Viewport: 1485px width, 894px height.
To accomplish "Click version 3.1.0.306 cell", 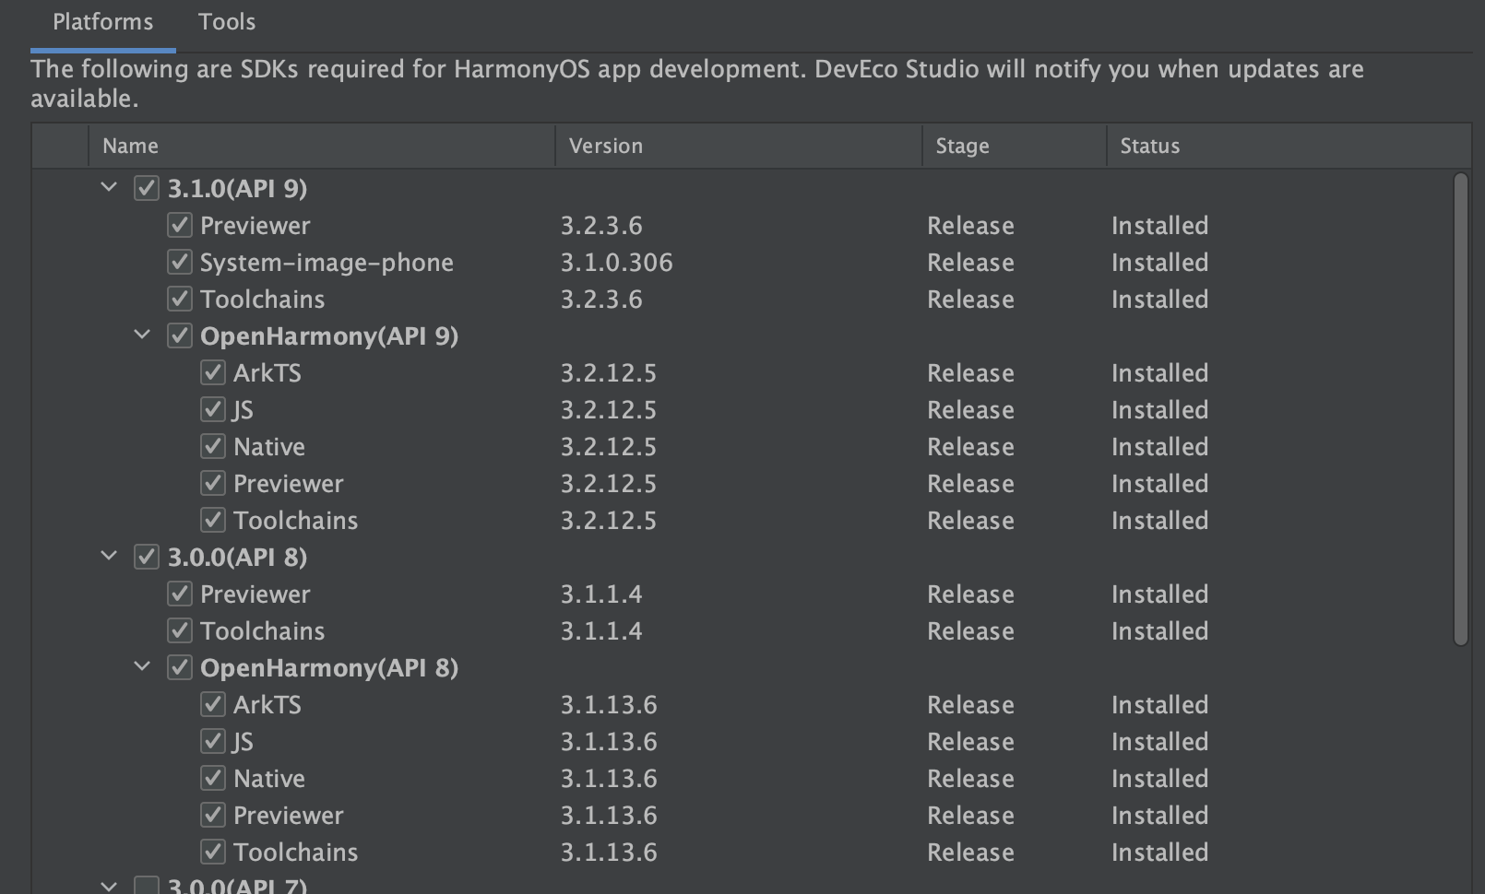I will pyautogui.click(x=616, y=263).
